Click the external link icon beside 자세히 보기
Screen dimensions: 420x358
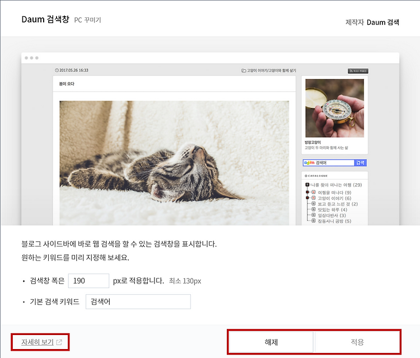point(59,342)
